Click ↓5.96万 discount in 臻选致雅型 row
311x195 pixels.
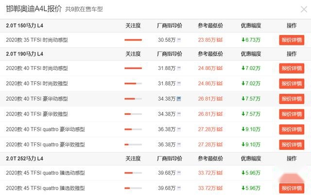[251, 188]
